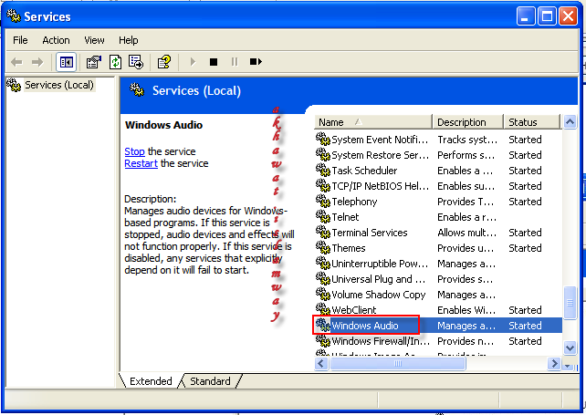
Task: Toggle Show/Hide Console Tree icon
Action: pyautogui.click(x=66, y=62)
